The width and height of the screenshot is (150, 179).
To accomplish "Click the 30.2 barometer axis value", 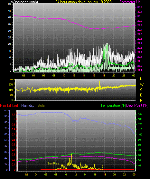I will click(x=140, y=7).
